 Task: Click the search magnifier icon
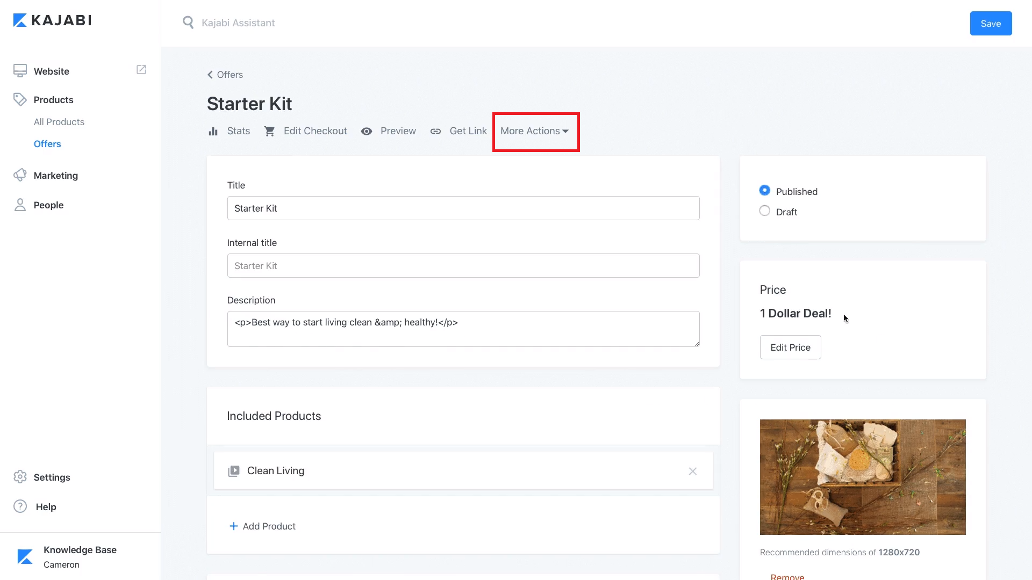[188, 23]
